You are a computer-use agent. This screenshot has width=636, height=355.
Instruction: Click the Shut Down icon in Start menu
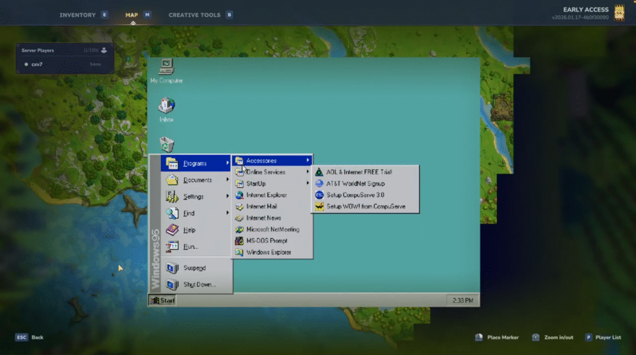[x=172, y=284]
